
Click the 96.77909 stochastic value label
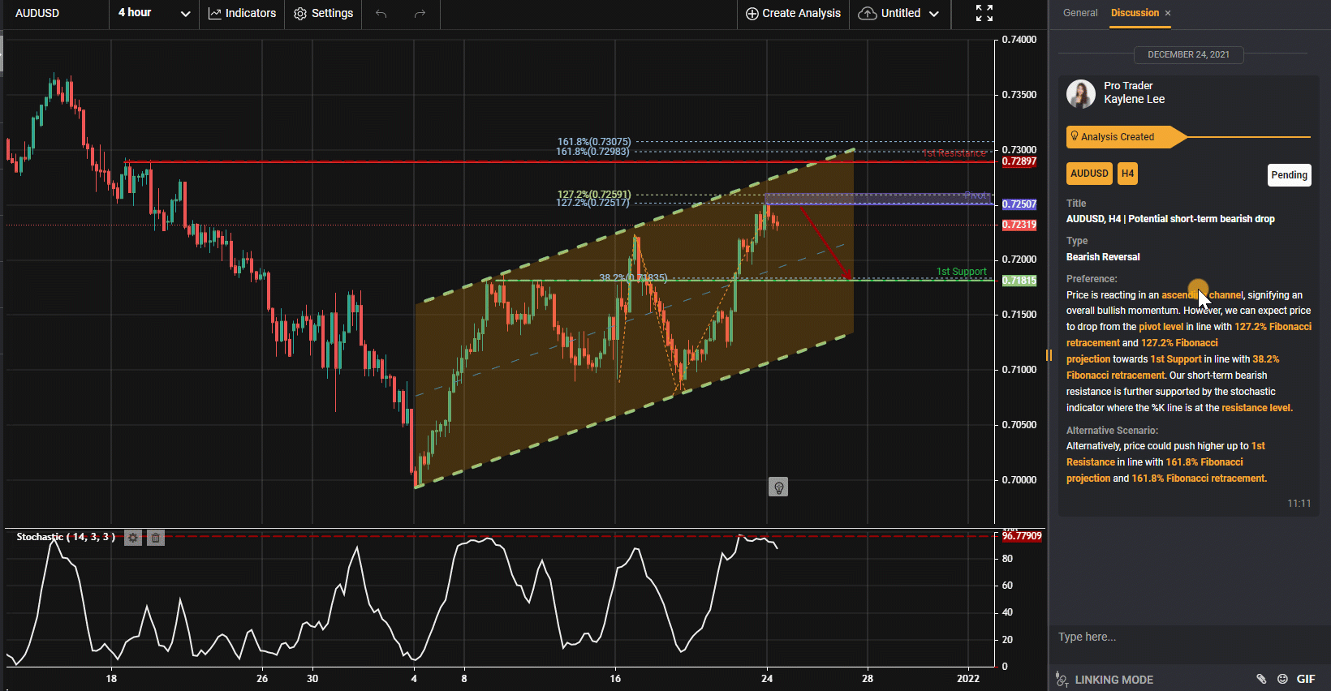pos(1022,536)
